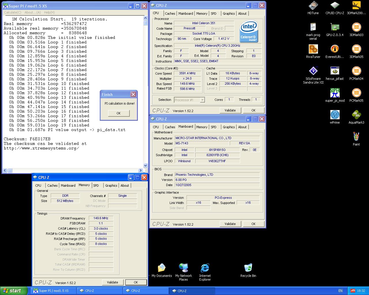
Task: Select Graphics tab in Memory CPU-Z window
Action: [x=111, y=186]
